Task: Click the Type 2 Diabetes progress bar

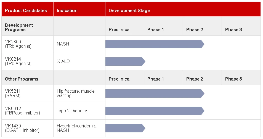Action: (155, 111)
